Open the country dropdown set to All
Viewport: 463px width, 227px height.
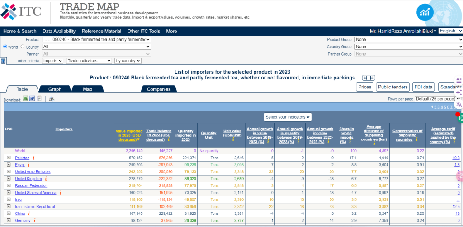96,46
